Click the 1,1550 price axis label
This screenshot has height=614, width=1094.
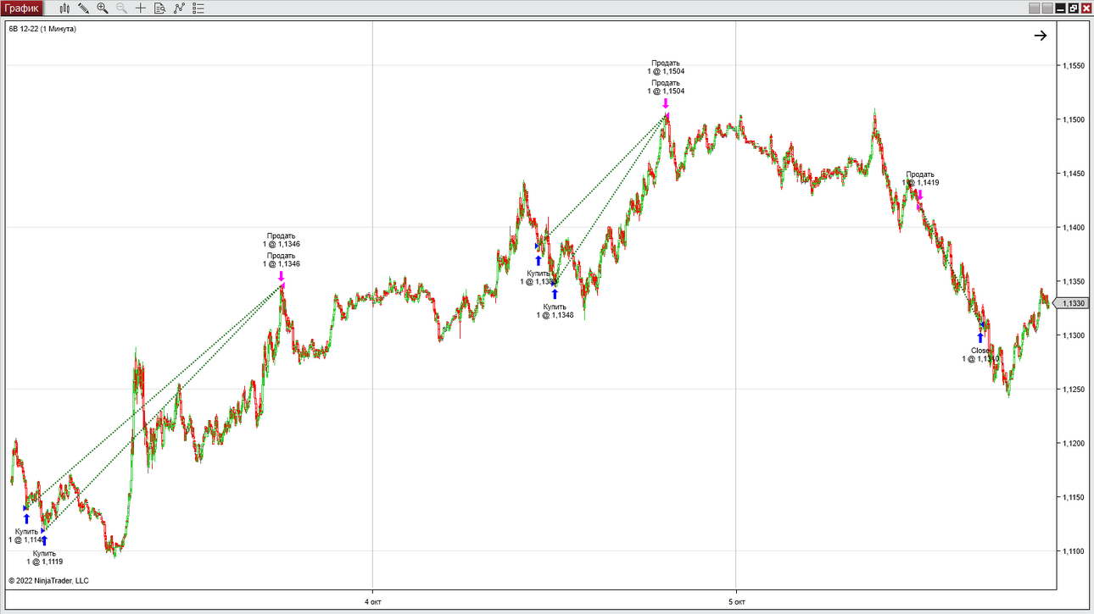(1074, 65)
